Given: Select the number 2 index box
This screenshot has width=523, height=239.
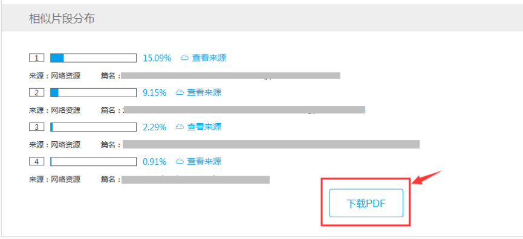Looking at the screenshot, I should tap(37, 93).
